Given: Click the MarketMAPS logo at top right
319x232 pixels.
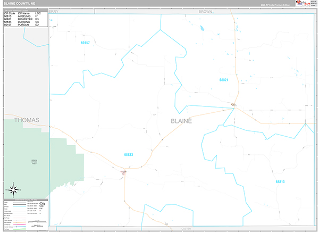Looking at the screenshot, I should (x=306, y=4).
